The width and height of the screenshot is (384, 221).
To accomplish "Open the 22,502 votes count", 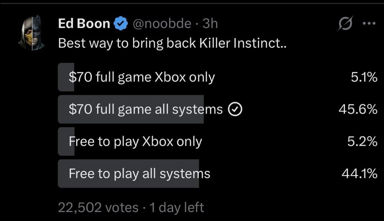I will pos(98,207).
